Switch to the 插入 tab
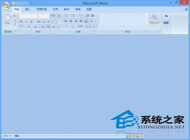190x140 pixels. pyautogui.click(x=28, y=9)
